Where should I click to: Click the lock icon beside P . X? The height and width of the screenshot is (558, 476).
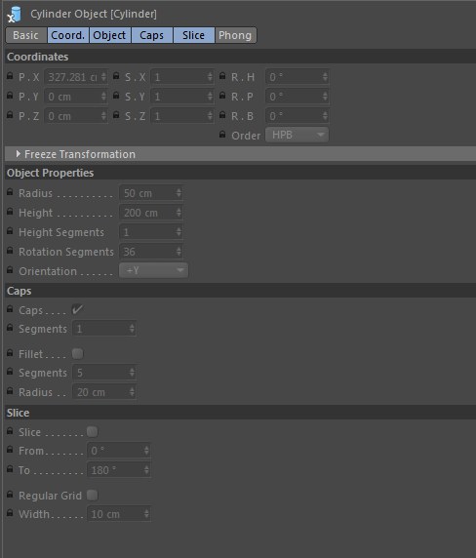point(10,76)
